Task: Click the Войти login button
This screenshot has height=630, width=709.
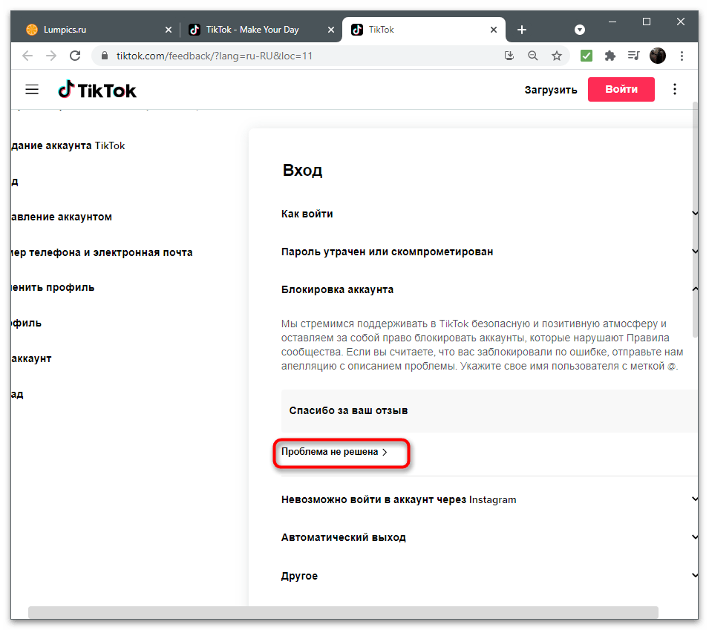Action: pos(621,89)
